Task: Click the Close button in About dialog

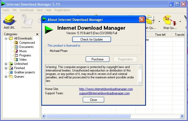Action: (x=93, y=100)
